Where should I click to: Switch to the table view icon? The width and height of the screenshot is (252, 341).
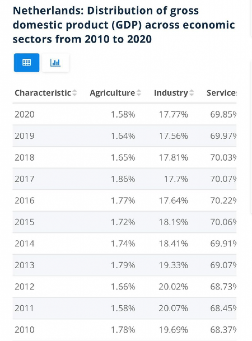pyautogui.click(x=27, y=63)
